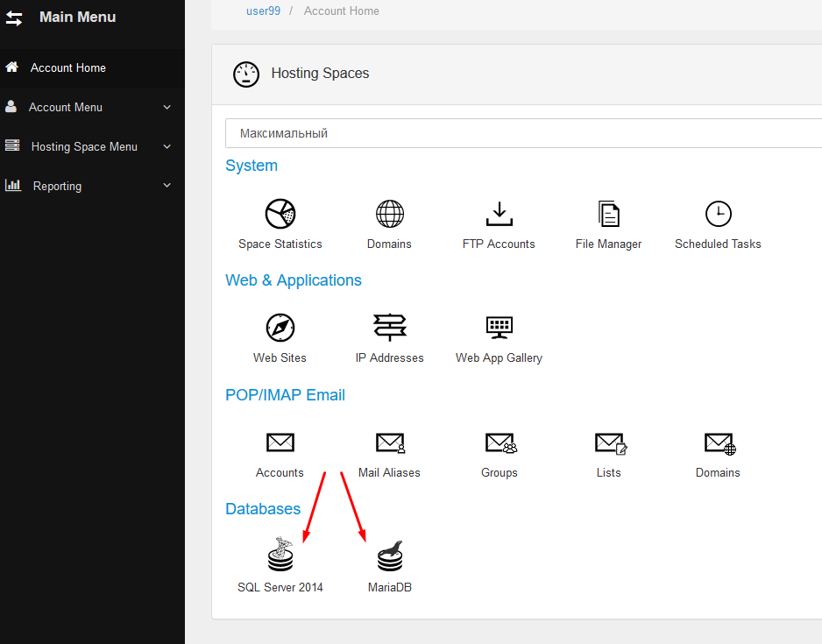822x644 pixels.
Task: Click the Account Home house icon
Action: click(11, 67)
